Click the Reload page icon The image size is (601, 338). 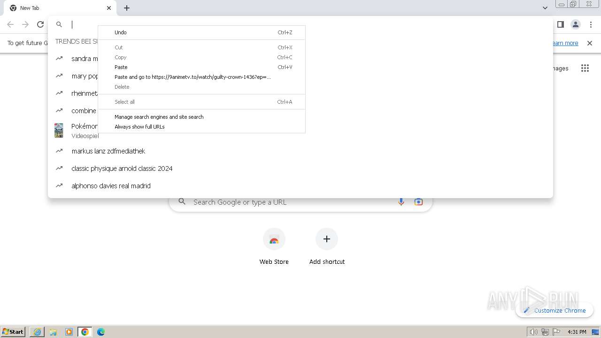point(40,24)
